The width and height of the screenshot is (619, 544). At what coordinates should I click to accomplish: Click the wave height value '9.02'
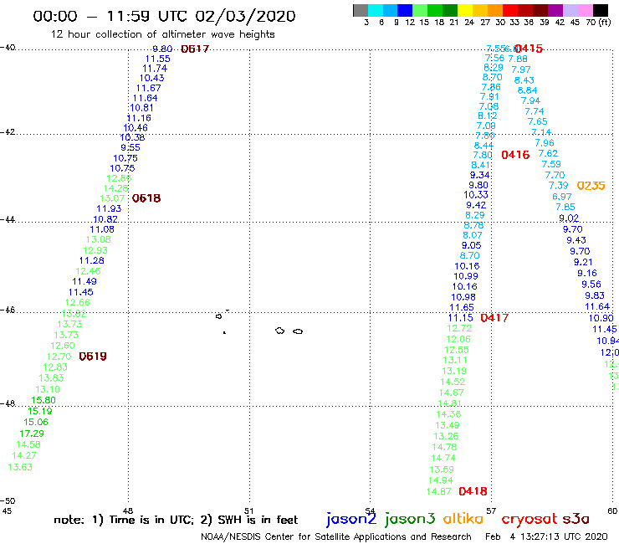point(569,218)
